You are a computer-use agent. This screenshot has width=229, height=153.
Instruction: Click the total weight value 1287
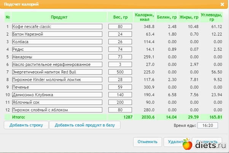pos(128,117)
